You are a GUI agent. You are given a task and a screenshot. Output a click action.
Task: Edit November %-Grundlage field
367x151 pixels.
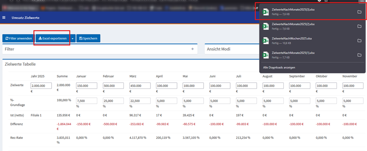click(353, 101)
